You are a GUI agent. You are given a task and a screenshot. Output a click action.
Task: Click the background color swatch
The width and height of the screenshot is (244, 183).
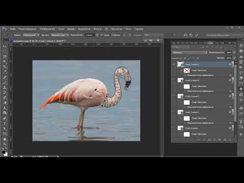coord(6,154)
